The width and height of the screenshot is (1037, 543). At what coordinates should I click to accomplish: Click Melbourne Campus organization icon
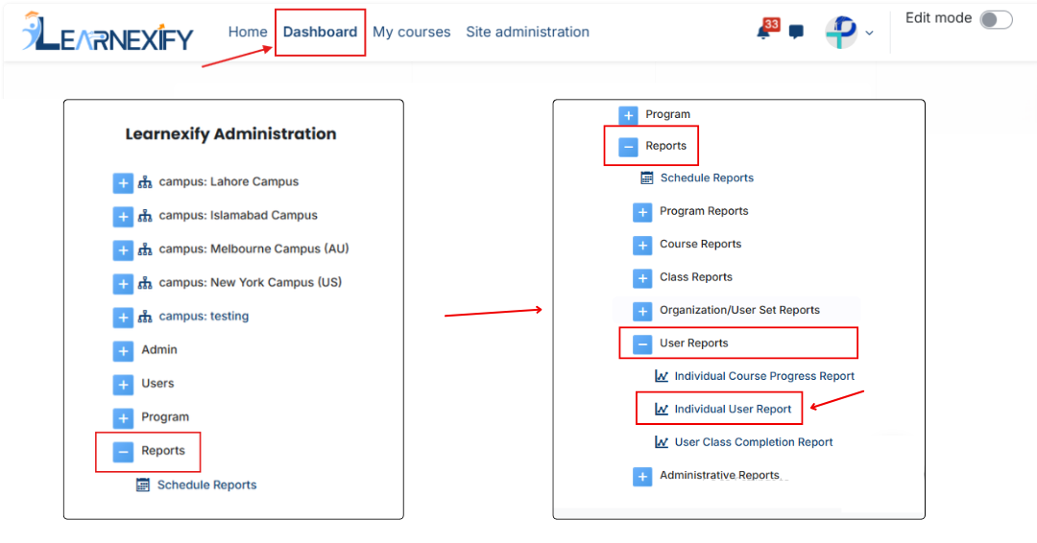coord(145,249)
